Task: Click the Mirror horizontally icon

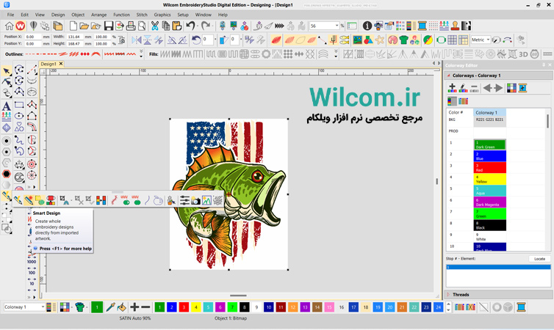Action: [x=137, y=40]
